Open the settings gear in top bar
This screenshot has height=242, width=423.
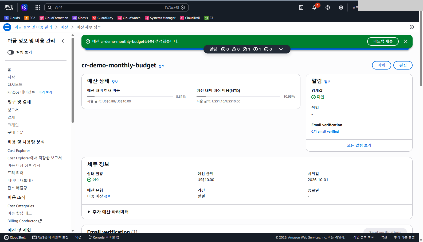341,7
